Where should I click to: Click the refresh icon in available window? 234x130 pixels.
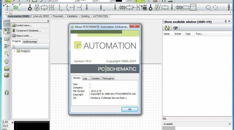coord(167,28)
